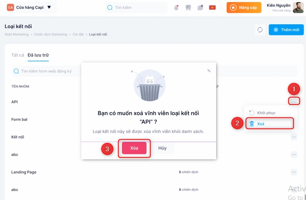Image resolution: width=306 pixels, height=200 pixels.
Task: Click Kiên Nguyên's profile avatar
Action: click(298, 7)
